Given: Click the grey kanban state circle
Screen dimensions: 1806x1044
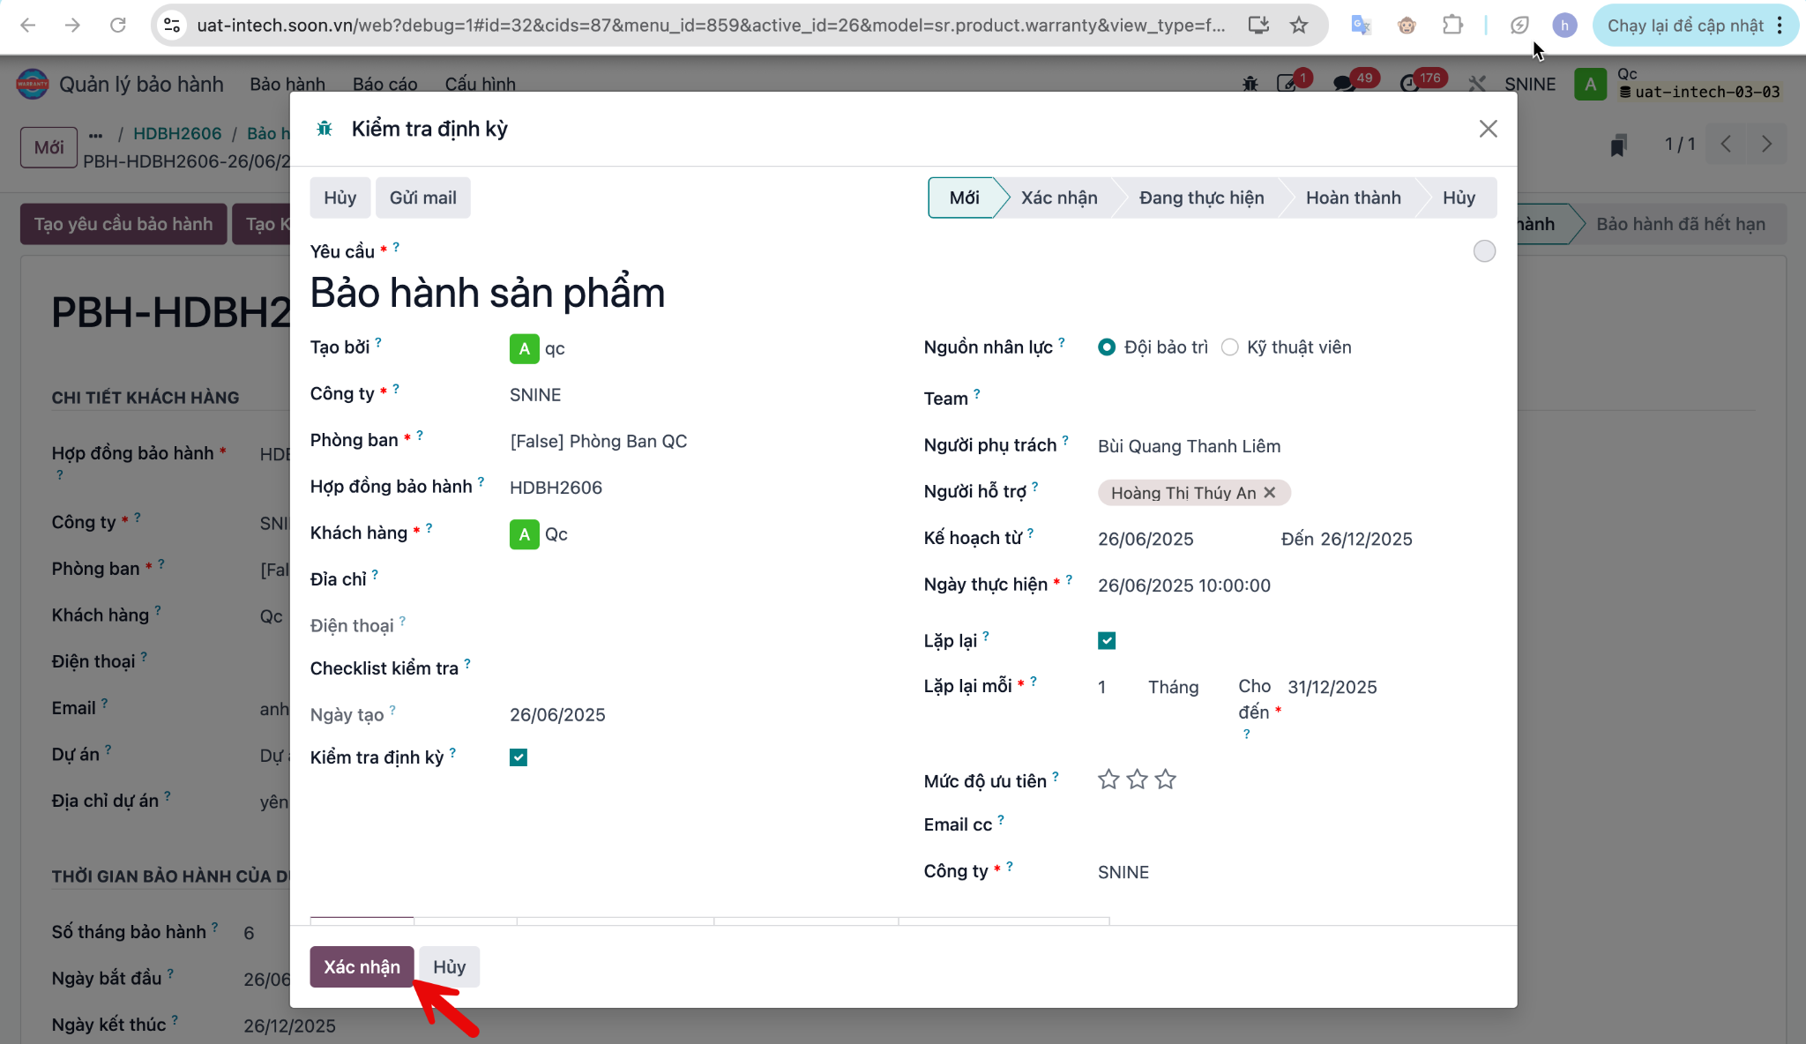Looking at the screenshot, I should point(1485,251).
